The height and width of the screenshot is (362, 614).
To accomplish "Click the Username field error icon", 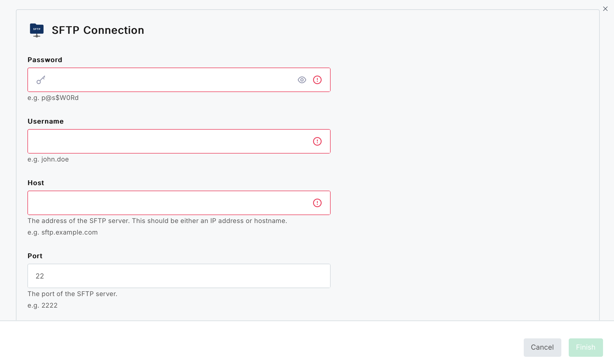I will click(317, 141).
